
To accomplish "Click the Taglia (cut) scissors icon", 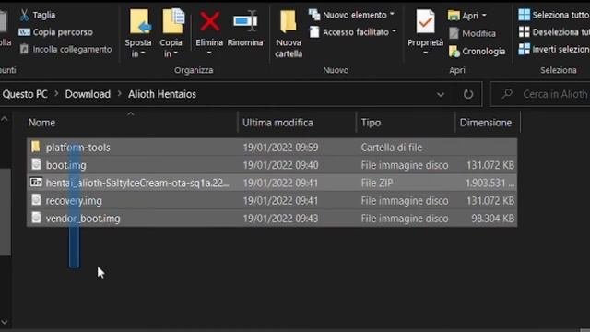I will [25, 15].
